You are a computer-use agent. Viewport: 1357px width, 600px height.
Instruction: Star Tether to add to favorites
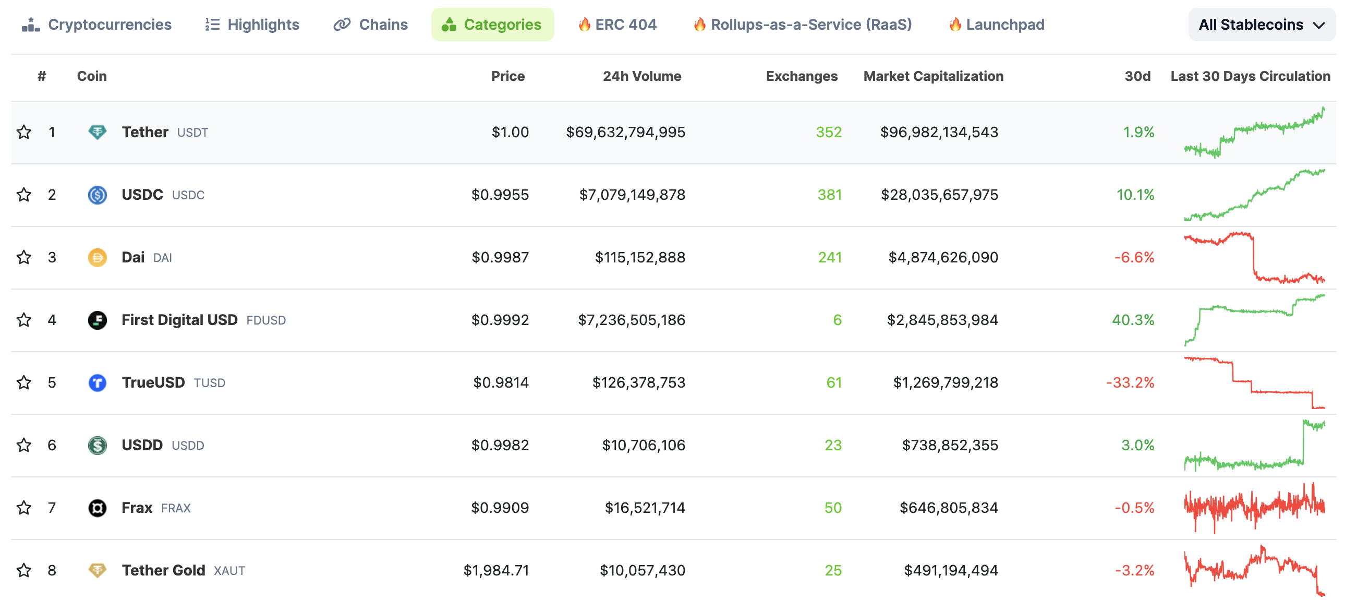[23, 131]
